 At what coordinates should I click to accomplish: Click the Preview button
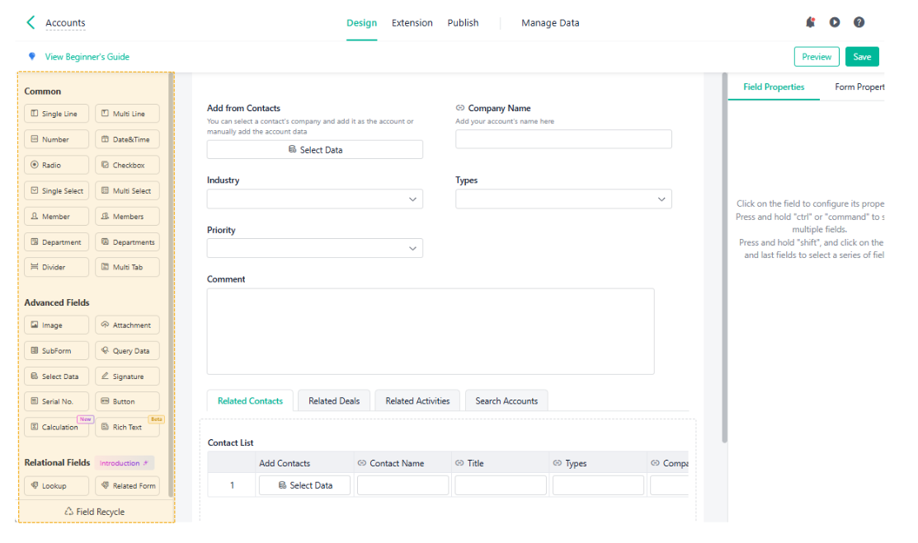point(817,57)
